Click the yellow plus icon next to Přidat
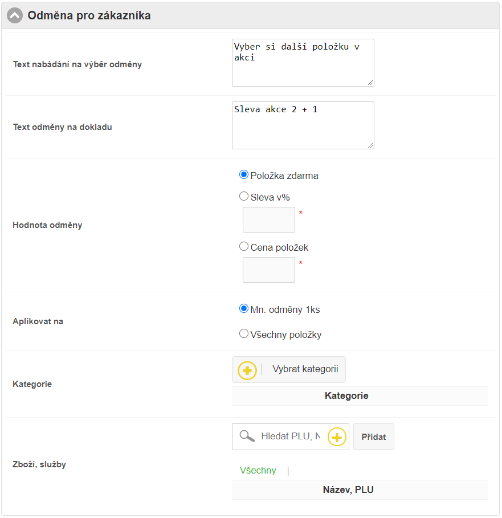502x518 pixels. pyautogui.click(x=337, y=437)
